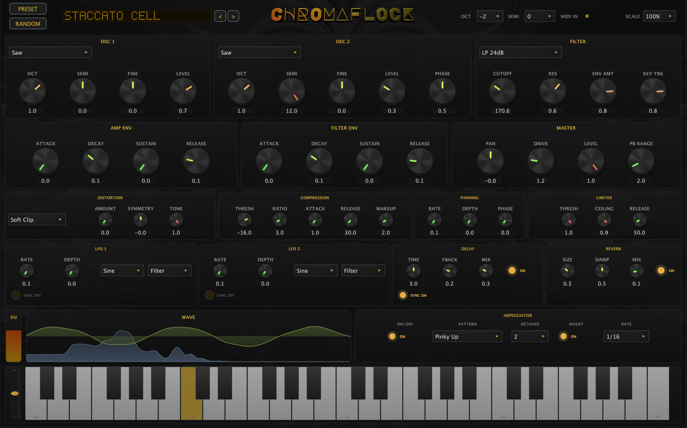The height and width of the screenshot is (428, 687).
Task: Click the OSC 2 SEMI knob at 12.0
Action: click(x=292, y=91)
